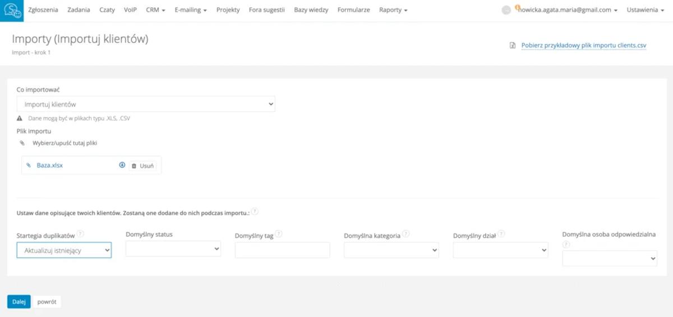The image size is (673, 317).
Task: Open the Baza.xlsx file link
Action: [50, 166]
